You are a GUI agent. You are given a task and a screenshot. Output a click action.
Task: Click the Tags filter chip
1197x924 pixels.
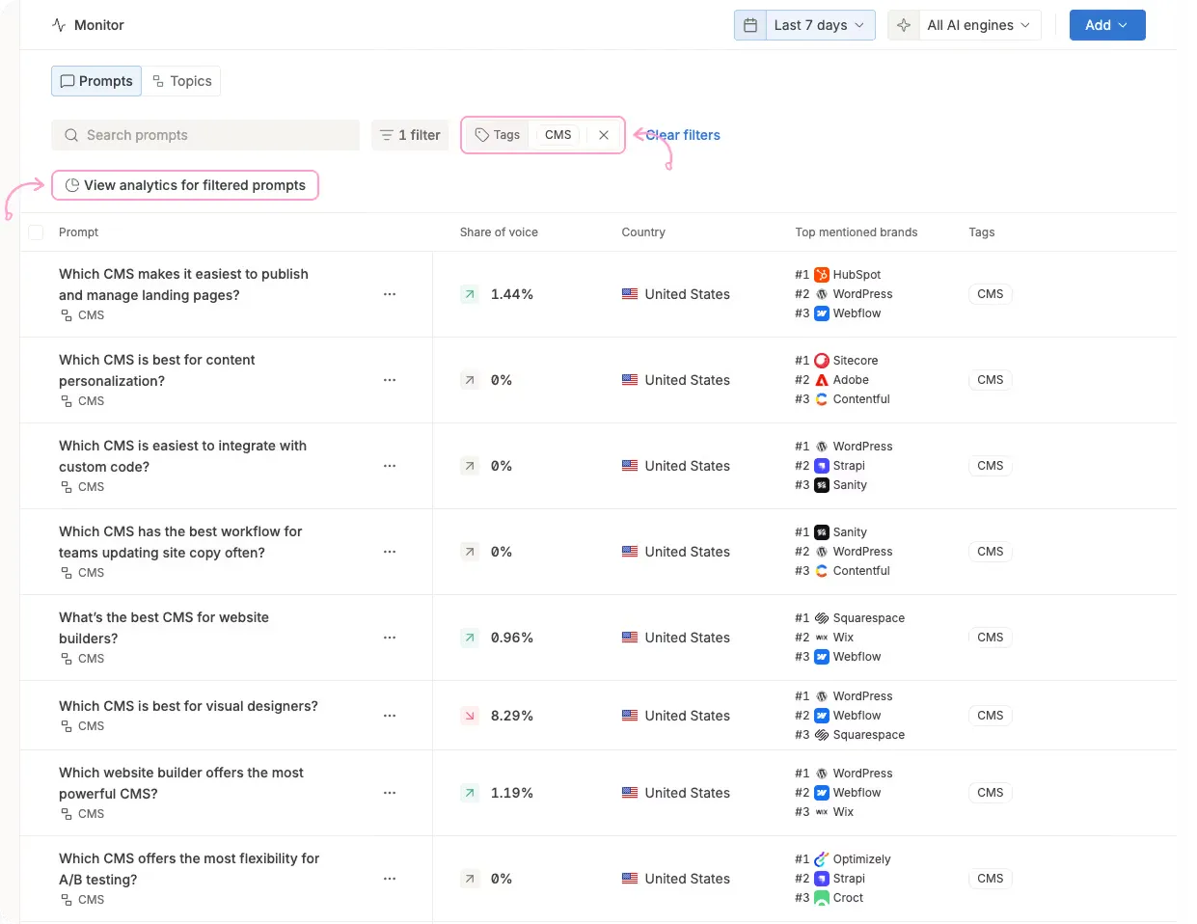click(498, 135)
